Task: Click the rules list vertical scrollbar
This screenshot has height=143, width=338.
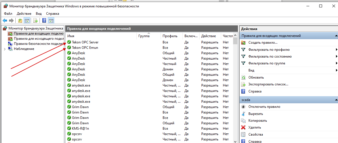Action: [235, 85]
